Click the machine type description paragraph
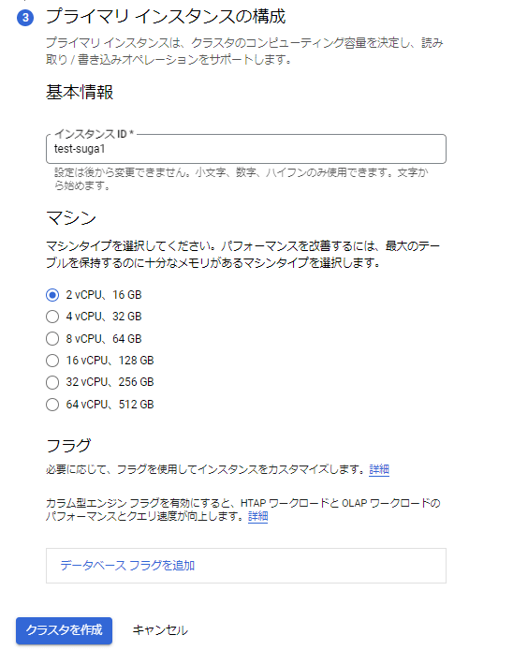Screen dimensions: 513x650 pos(242,254)
